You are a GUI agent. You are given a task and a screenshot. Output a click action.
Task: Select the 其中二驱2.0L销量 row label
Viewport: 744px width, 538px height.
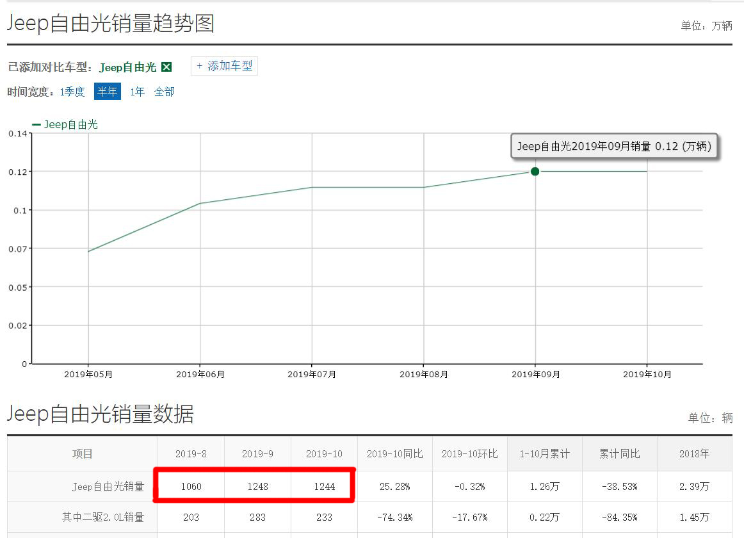tap(102, 518)
